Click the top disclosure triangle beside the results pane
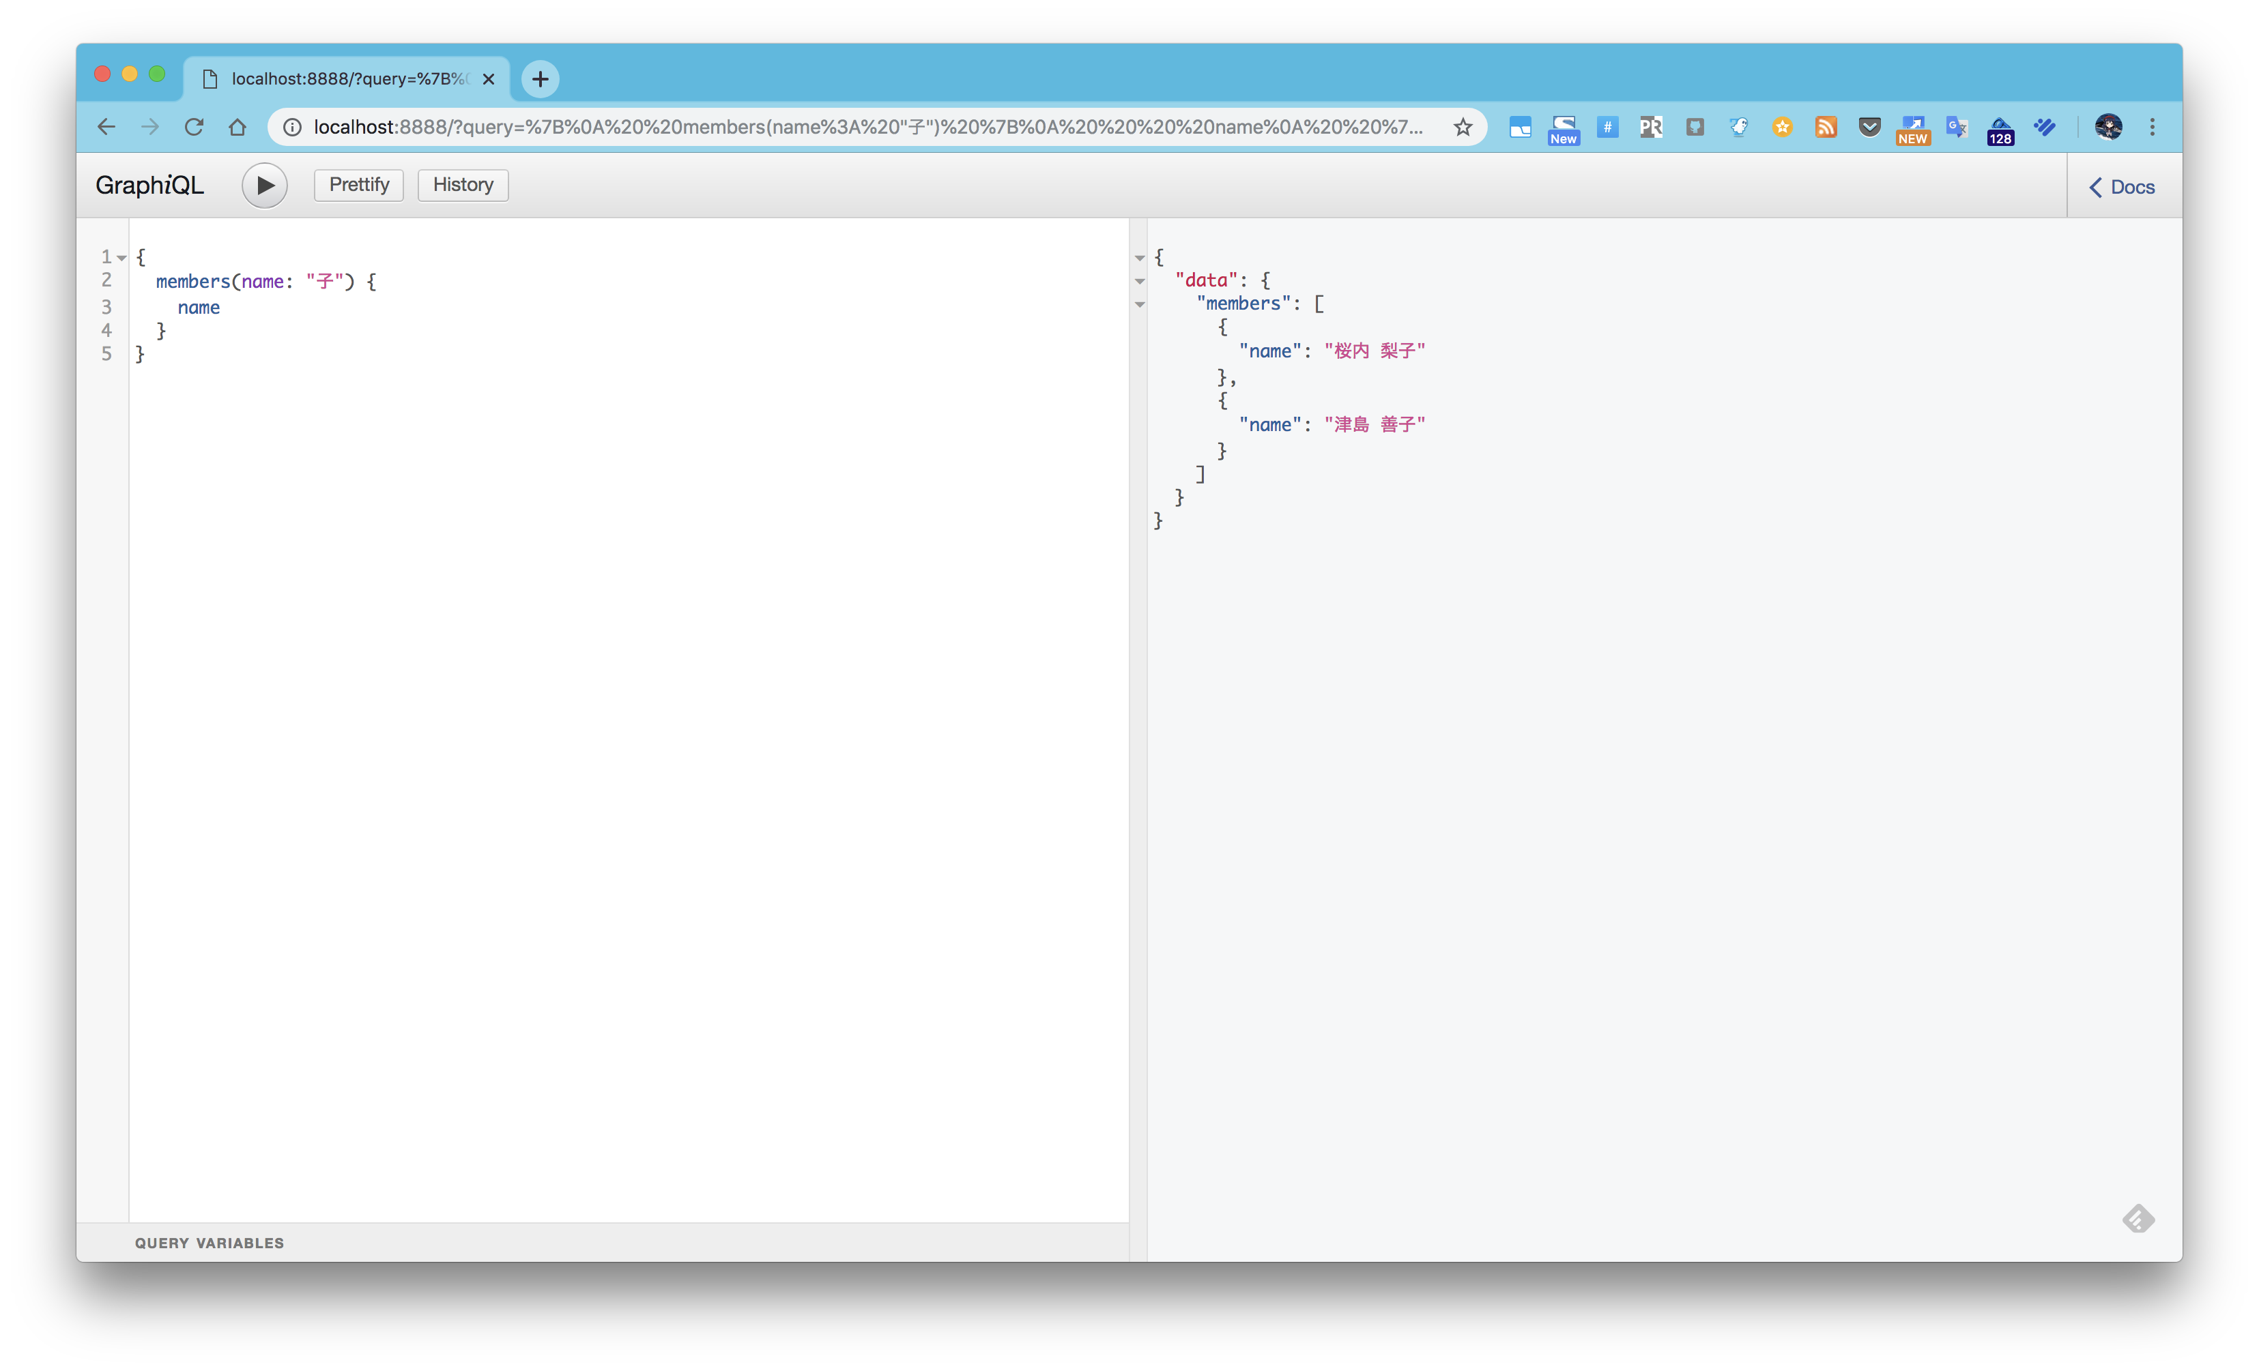2259x1371 pixels. pos(1140,259)
